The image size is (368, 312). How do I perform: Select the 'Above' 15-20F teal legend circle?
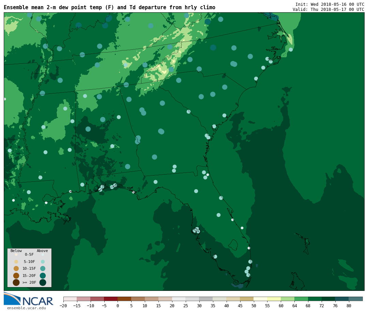tap(43, 276)
